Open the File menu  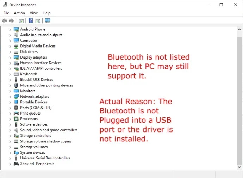(x=6, y=13)
